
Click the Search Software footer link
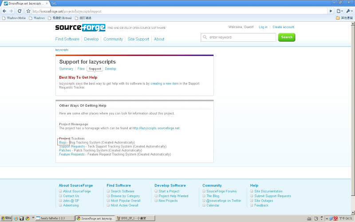tap(122, 191)
